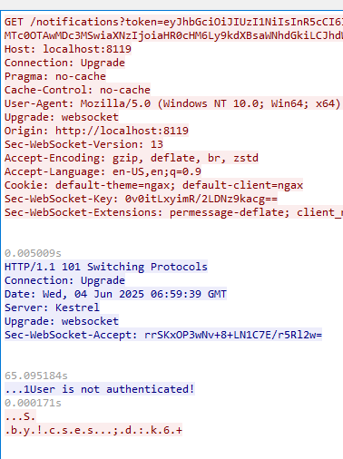
Task: Click the GET /notifications request line
Action: coord(173,22)
